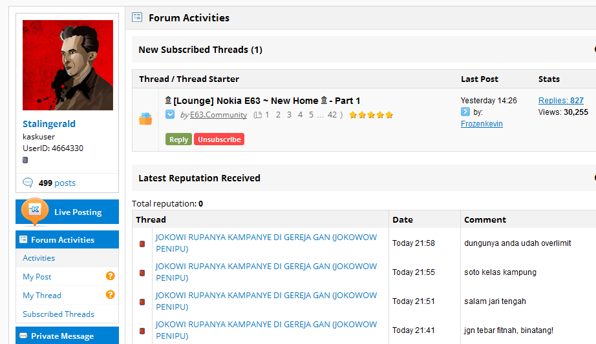Click the orange folder icon beside Nokia E63 thread
The height and width of the screenshot is (344, 596).
(x=145, y=119)
